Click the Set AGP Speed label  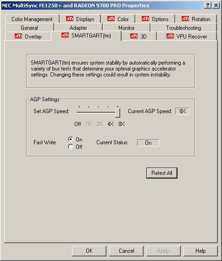tap(51, 111)
